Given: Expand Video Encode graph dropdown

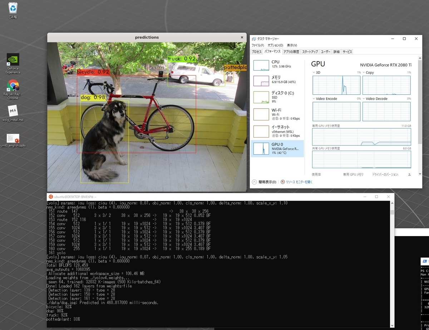Looking at the screenshot, I should pos(314,99).
